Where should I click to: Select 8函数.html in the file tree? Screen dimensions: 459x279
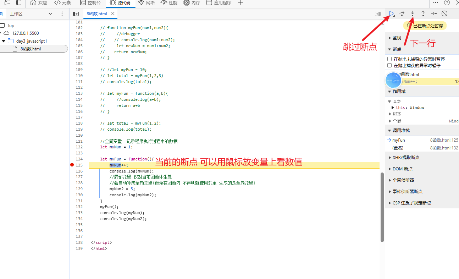click(x=31, y=49)
